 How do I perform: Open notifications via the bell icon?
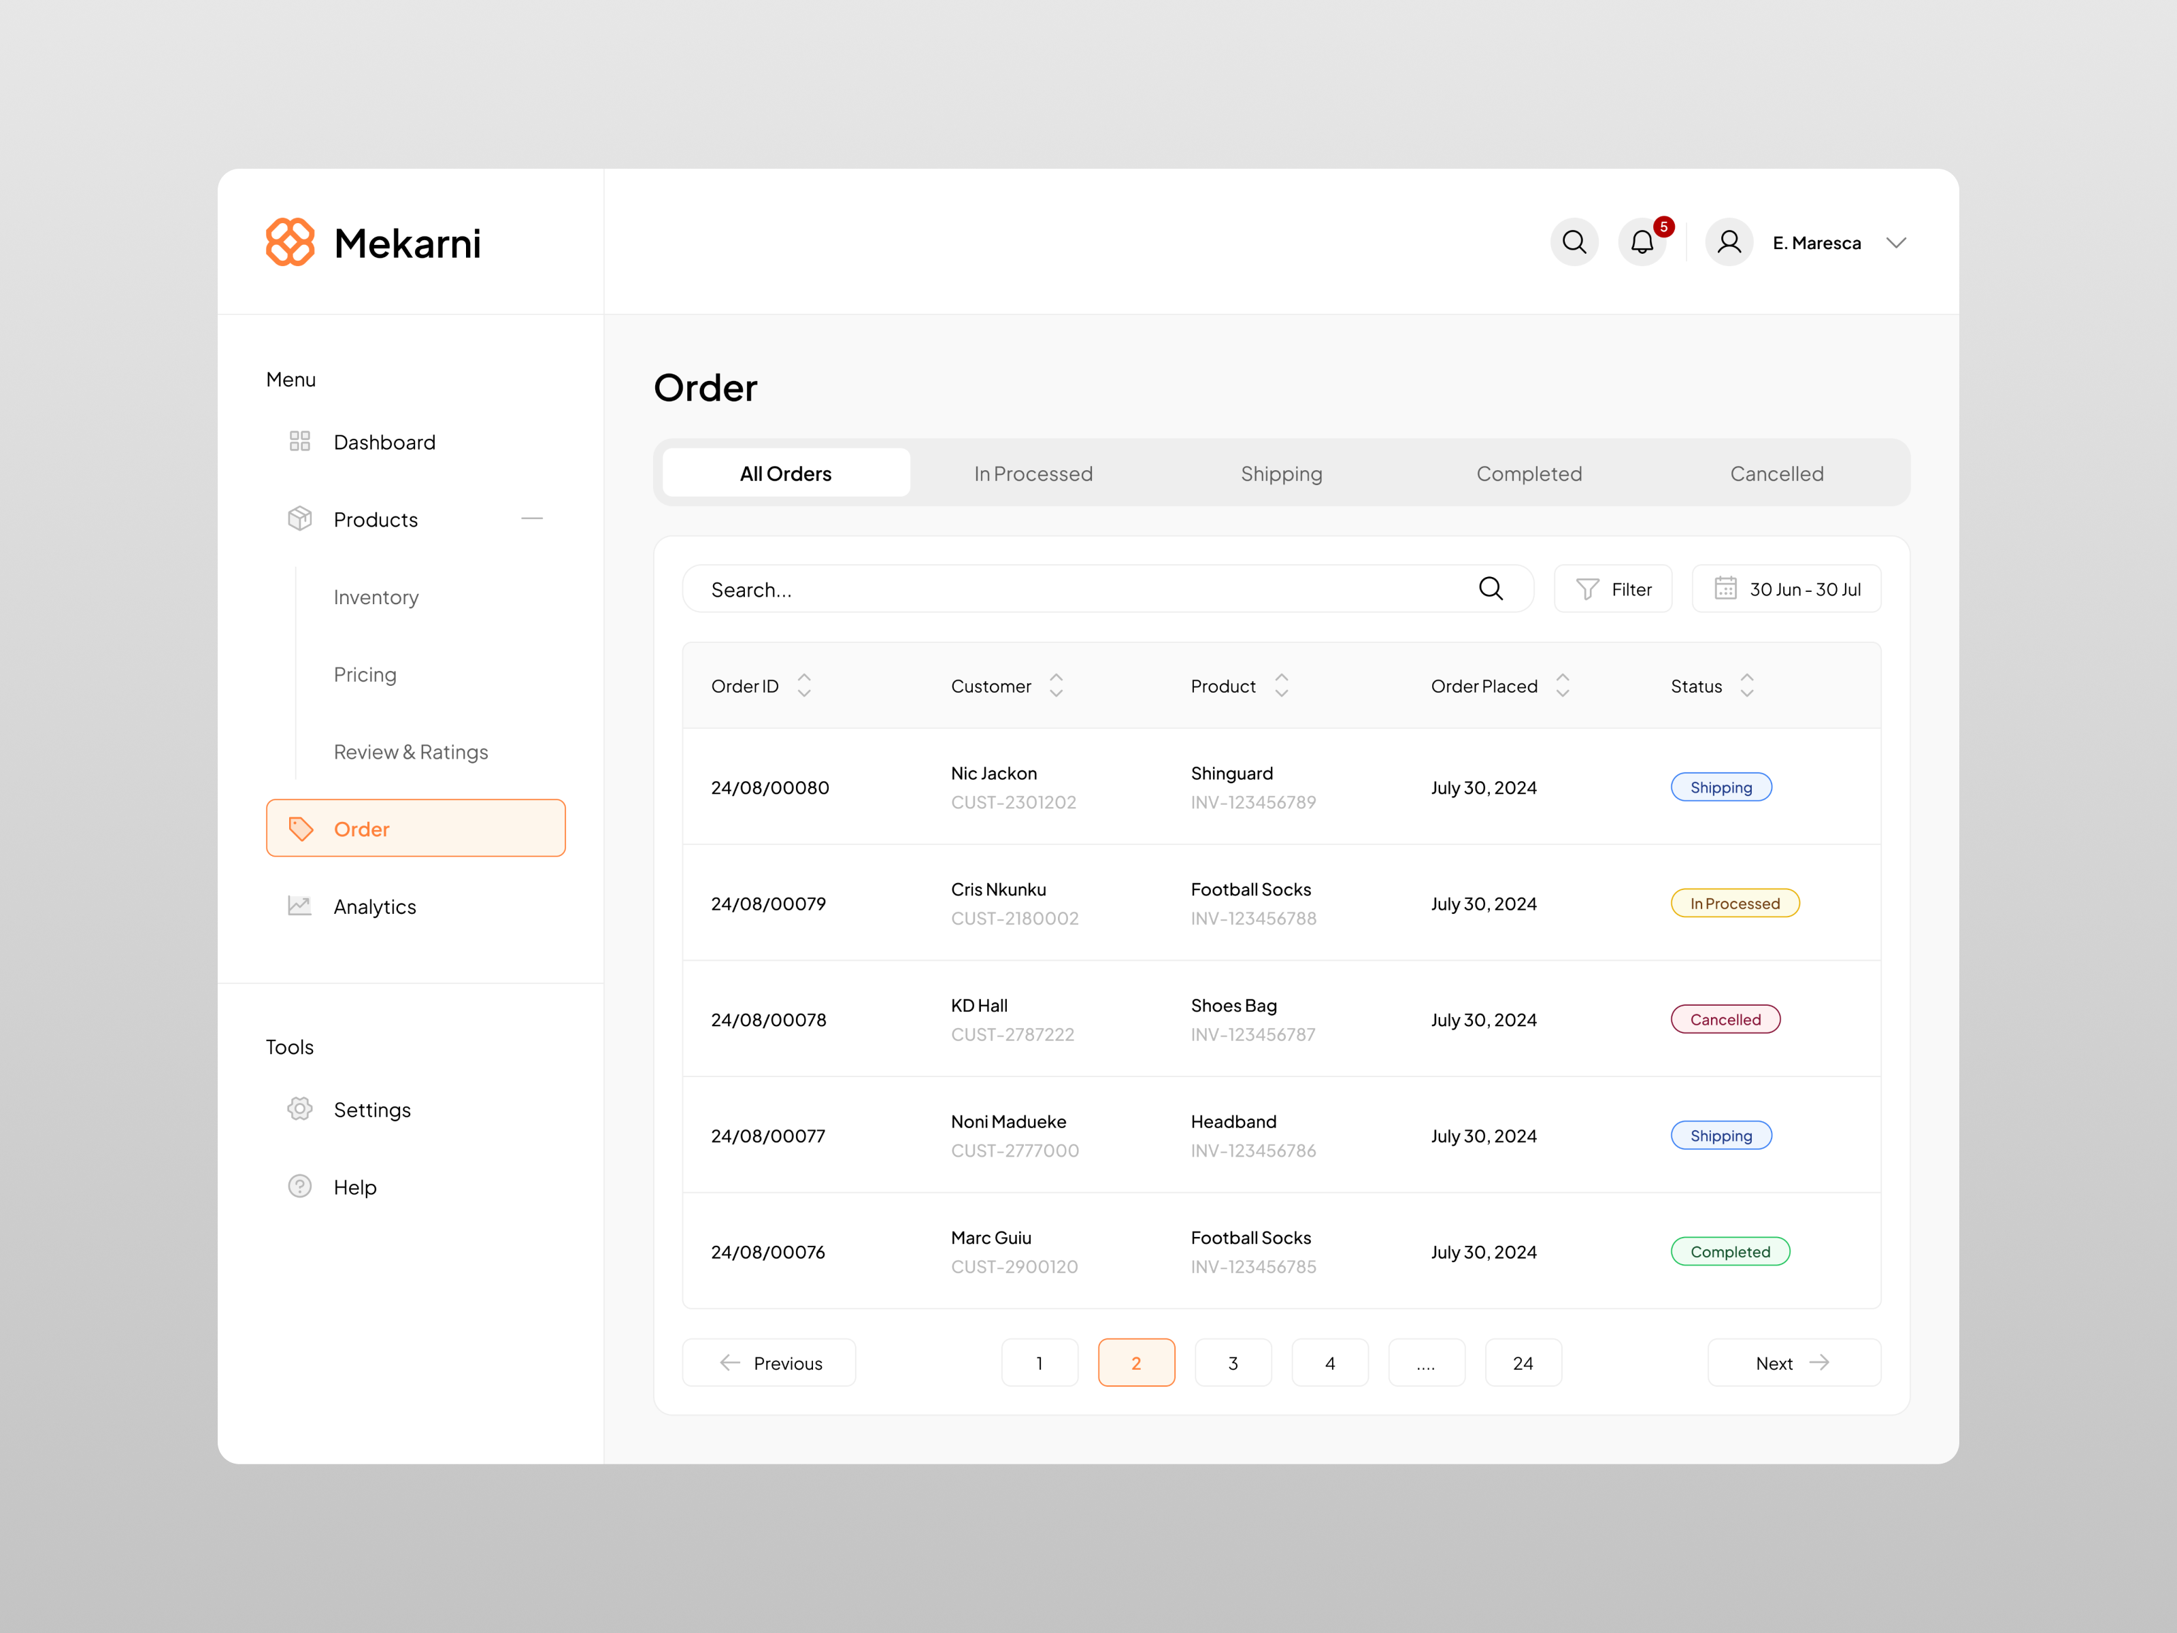[1642, 242]
